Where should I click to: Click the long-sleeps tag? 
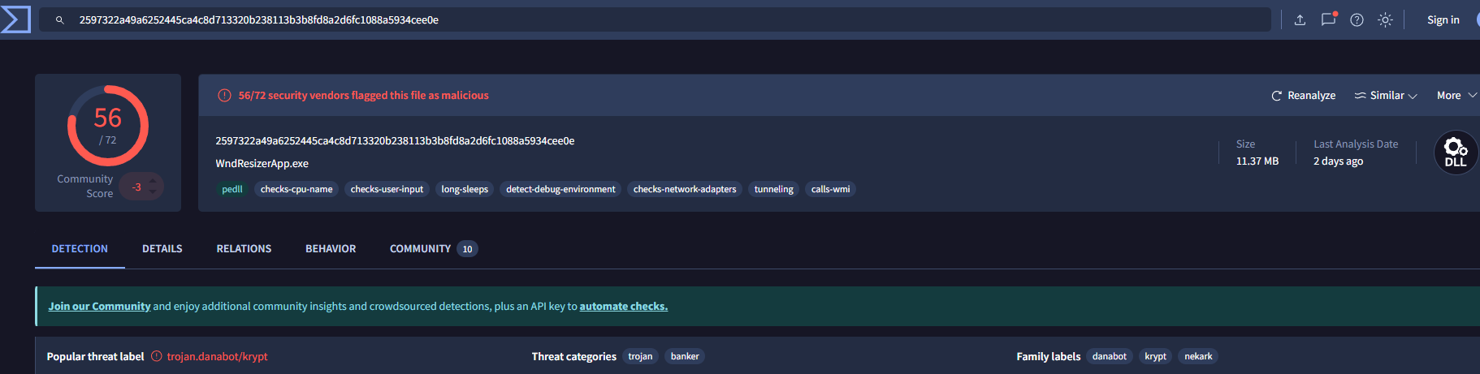(465, 189)
